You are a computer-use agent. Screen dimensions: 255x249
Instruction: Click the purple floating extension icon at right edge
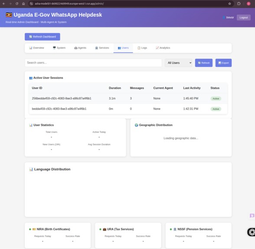(x=252, y=216)
